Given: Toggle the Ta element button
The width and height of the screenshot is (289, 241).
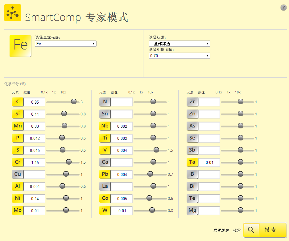Looking at the screenshot, I should tap(192, 162).
